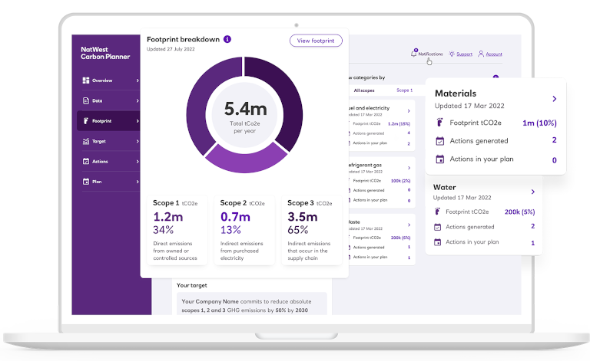
Task: Click the Target chart icon in sidebar
Action: [85, 141]
